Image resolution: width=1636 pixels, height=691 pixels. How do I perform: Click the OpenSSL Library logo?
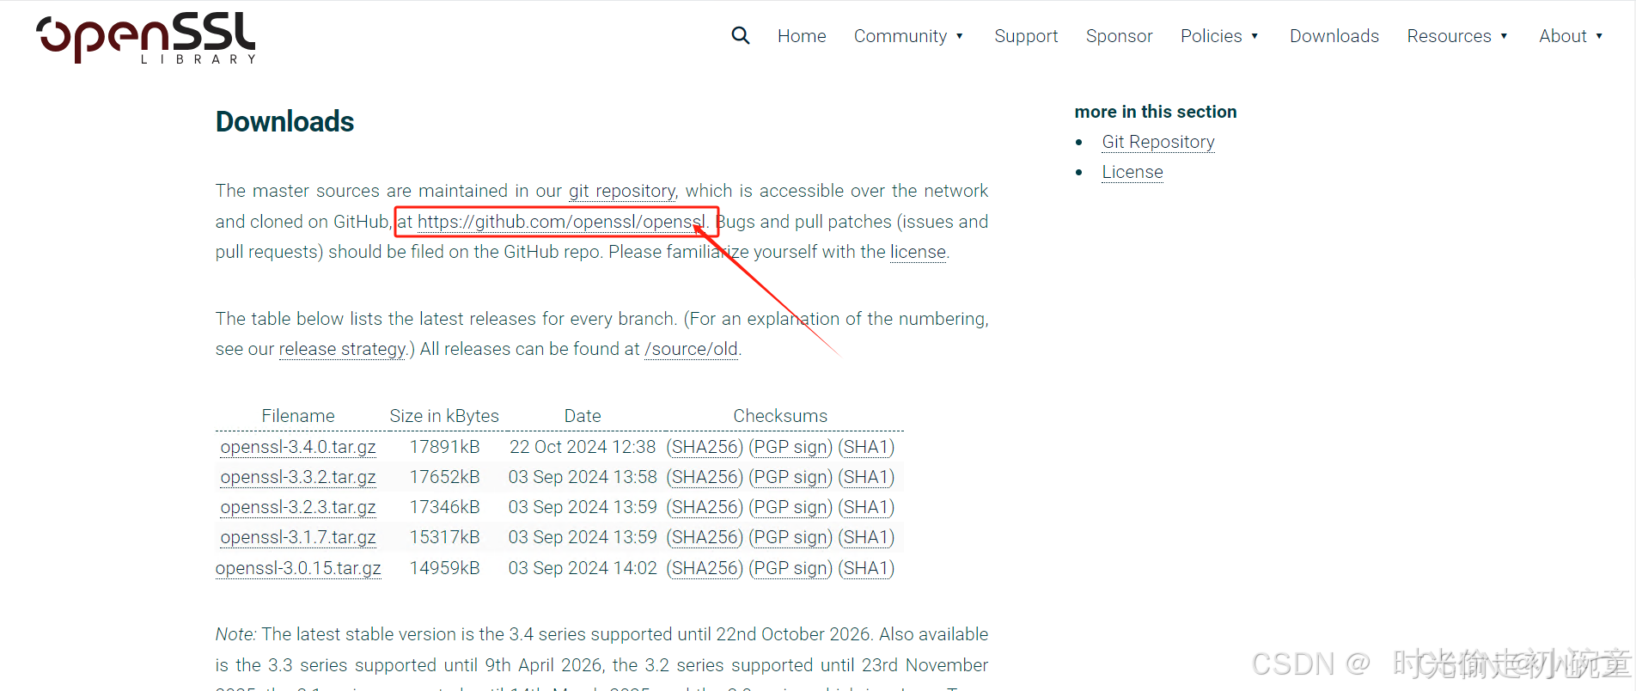tap(146, 38)
